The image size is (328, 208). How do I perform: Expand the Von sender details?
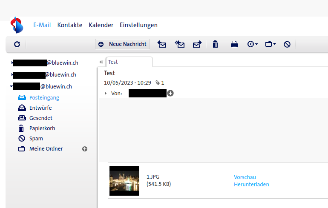pos(106,94)
